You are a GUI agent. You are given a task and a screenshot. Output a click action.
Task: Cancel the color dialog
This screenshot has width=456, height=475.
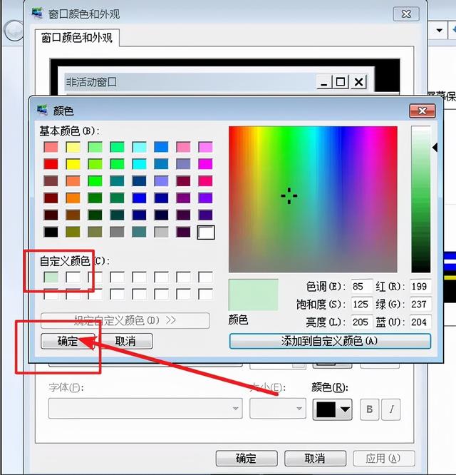coord(125,342)
